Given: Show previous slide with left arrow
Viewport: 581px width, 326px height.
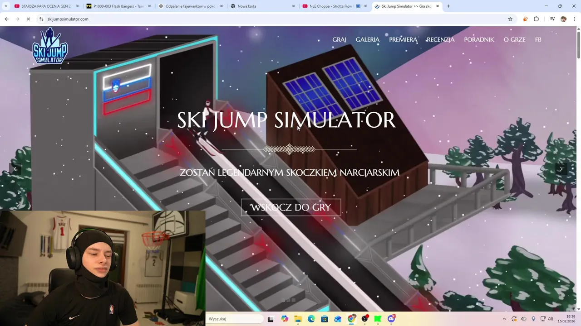Looking at the screenshot, I should tap(15, 169).
